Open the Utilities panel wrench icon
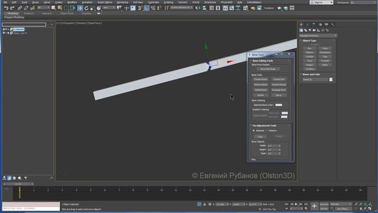 [x=333, y=24]
